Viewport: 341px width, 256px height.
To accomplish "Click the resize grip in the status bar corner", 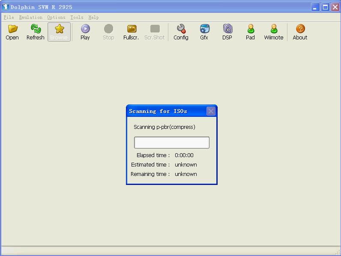I will pyautogui.click(x=338, y=252).
